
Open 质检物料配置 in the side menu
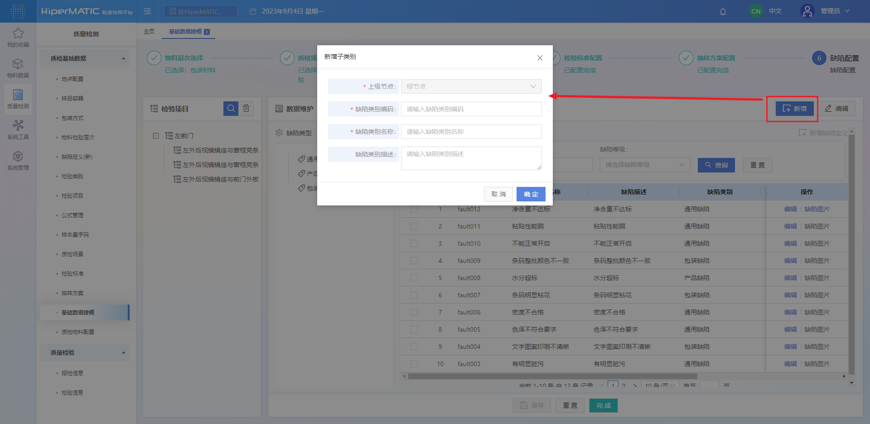tap(78, 332)
